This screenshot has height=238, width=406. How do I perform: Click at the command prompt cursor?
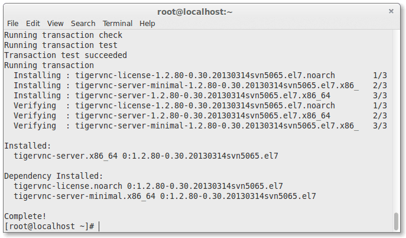pyautogui.click(x=99, y=226)
